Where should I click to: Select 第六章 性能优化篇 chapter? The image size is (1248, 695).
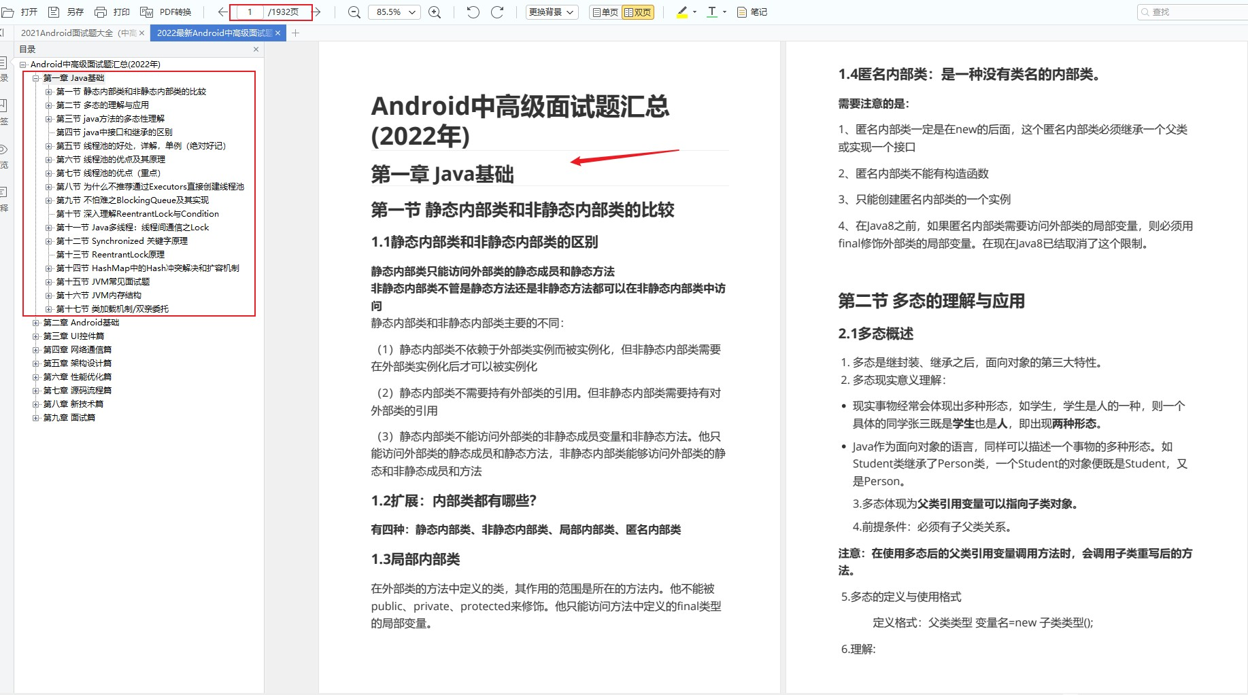click(78, 377)
